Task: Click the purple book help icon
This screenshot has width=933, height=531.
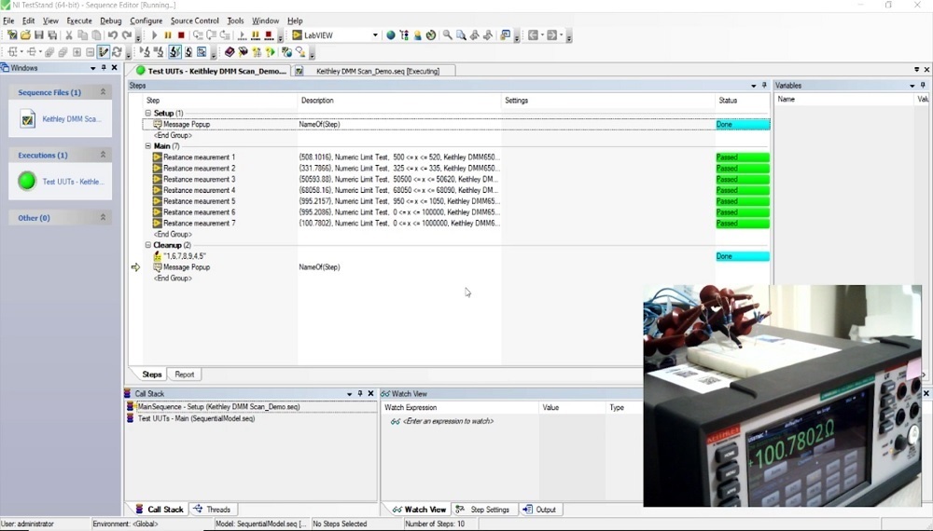Action: (230, 51)
